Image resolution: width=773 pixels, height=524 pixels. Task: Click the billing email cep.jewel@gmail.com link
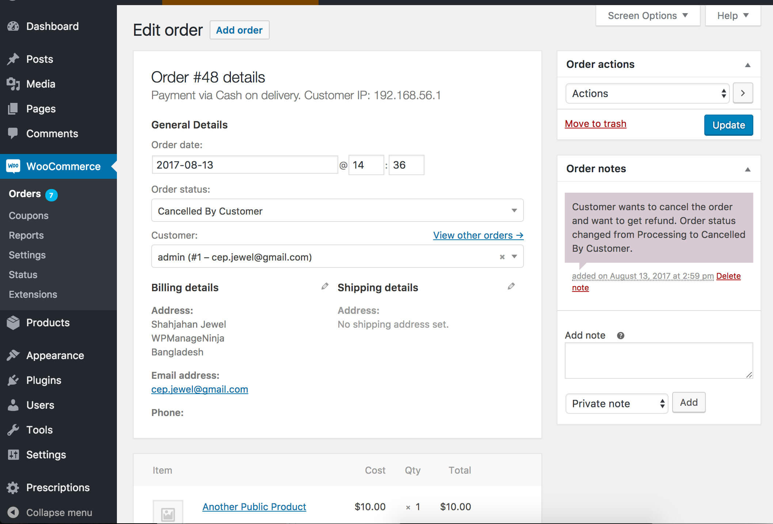click(x=199, y=389)
